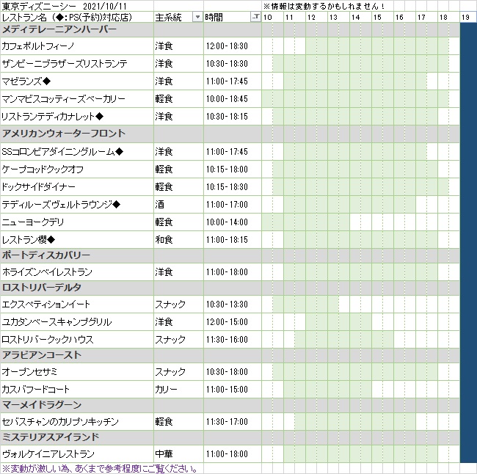Viewport: 477px width, 474px height.
Task: Click the 10:15-18:30 time cell
Action: coord(233,187)
